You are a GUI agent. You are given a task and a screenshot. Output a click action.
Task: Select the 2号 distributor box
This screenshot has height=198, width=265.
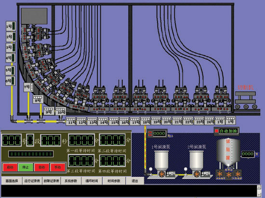(x=11, y=37)
